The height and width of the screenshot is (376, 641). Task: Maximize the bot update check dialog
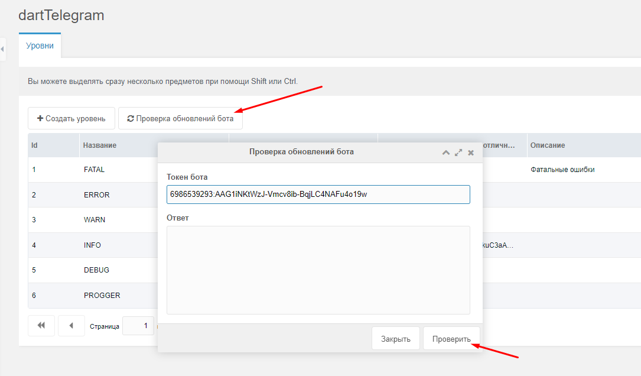[458, 153]
